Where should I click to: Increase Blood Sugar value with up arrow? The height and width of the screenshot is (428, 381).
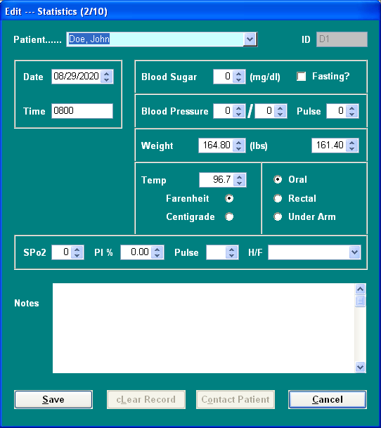coord(239,73)
